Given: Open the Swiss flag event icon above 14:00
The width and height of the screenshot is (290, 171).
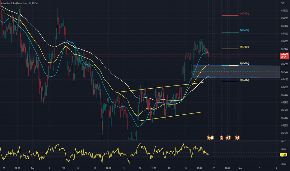Looking at the screenshot, I should click(227, 138).
